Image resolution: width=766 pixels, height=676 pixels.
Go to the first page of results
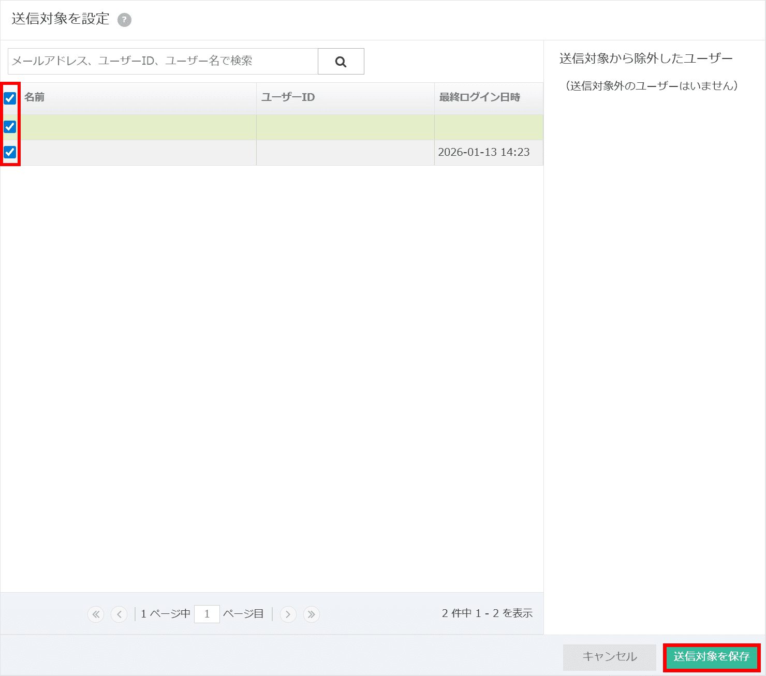coord(96,614)
